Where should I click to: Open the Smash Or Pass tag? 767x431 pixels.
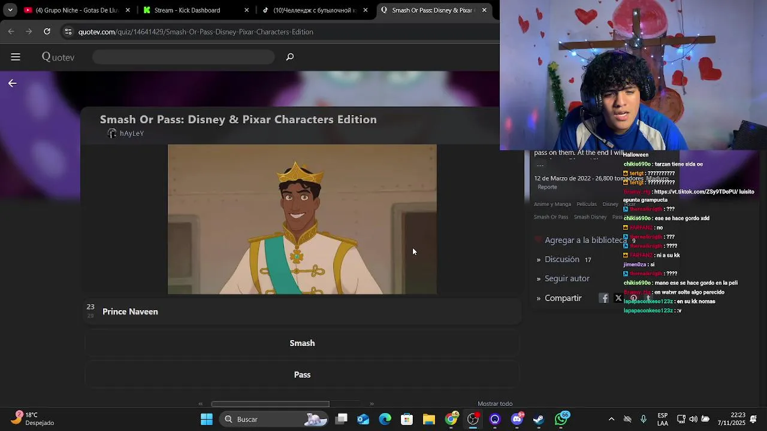(x=551, y=217)
